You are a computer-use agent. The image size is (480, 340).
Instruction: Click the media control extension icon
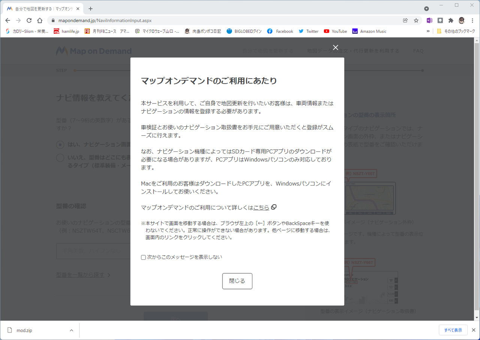tap(440, 21)
